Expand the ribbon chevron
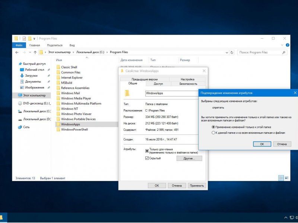This screenshot has width=298, height=223. point(282,45)
